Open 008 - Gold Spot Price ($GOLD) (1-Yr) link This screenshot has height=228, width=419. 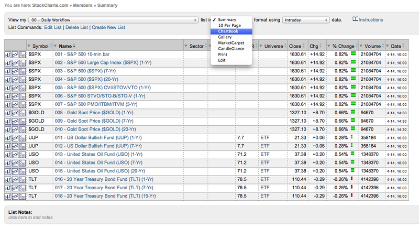point(94,113)
